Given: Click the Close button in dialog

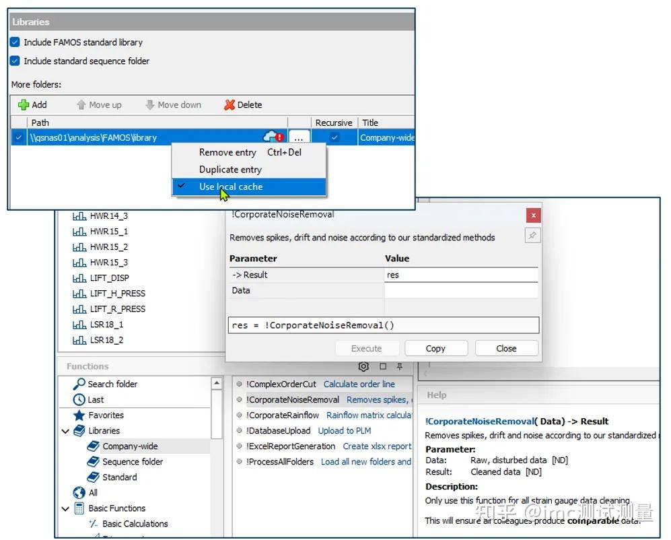Looking at the screenshot, I should click(506, 348).
